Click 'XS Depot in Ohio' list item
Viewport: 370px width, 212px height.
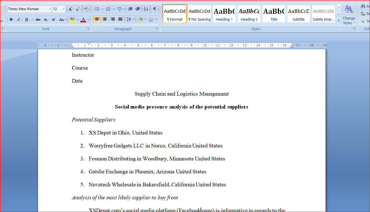[126, 133]
